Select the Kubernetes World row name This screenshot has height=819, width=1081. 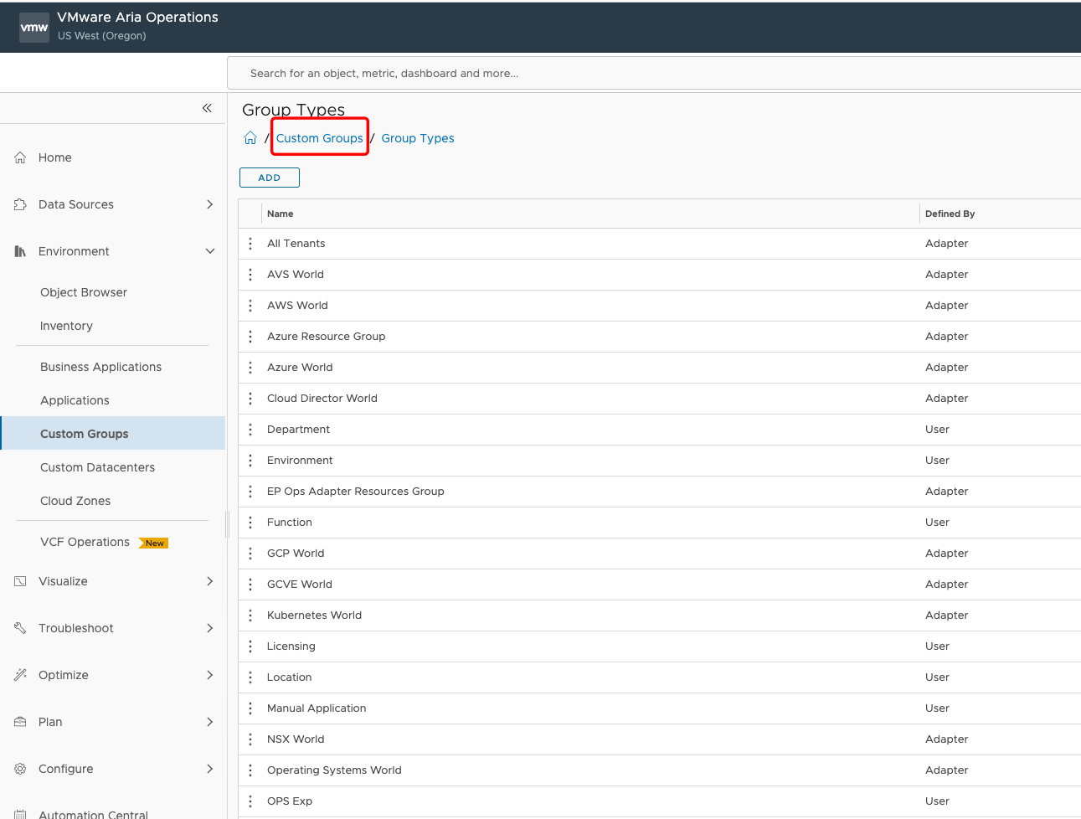(314, 616)
